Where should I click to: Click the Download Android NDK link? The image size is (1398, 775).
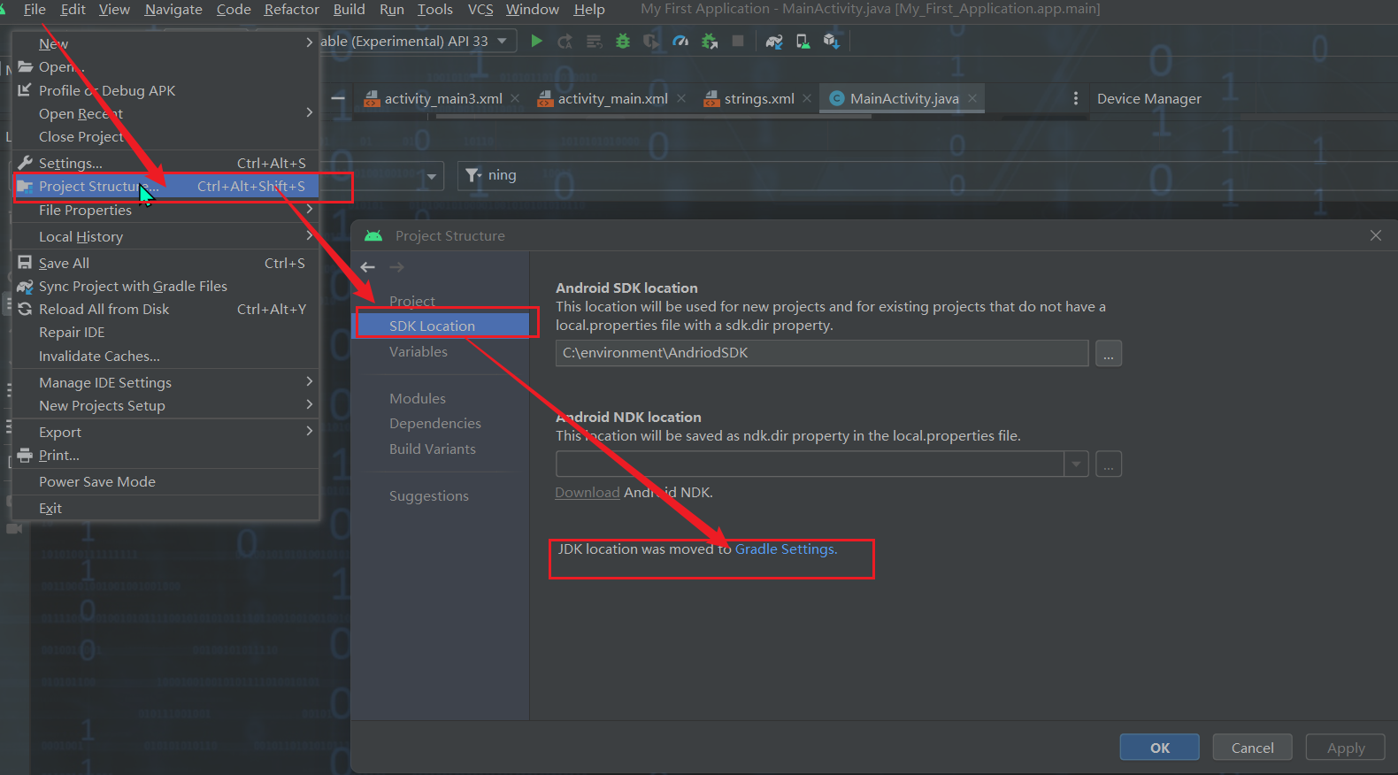[588, 492]
